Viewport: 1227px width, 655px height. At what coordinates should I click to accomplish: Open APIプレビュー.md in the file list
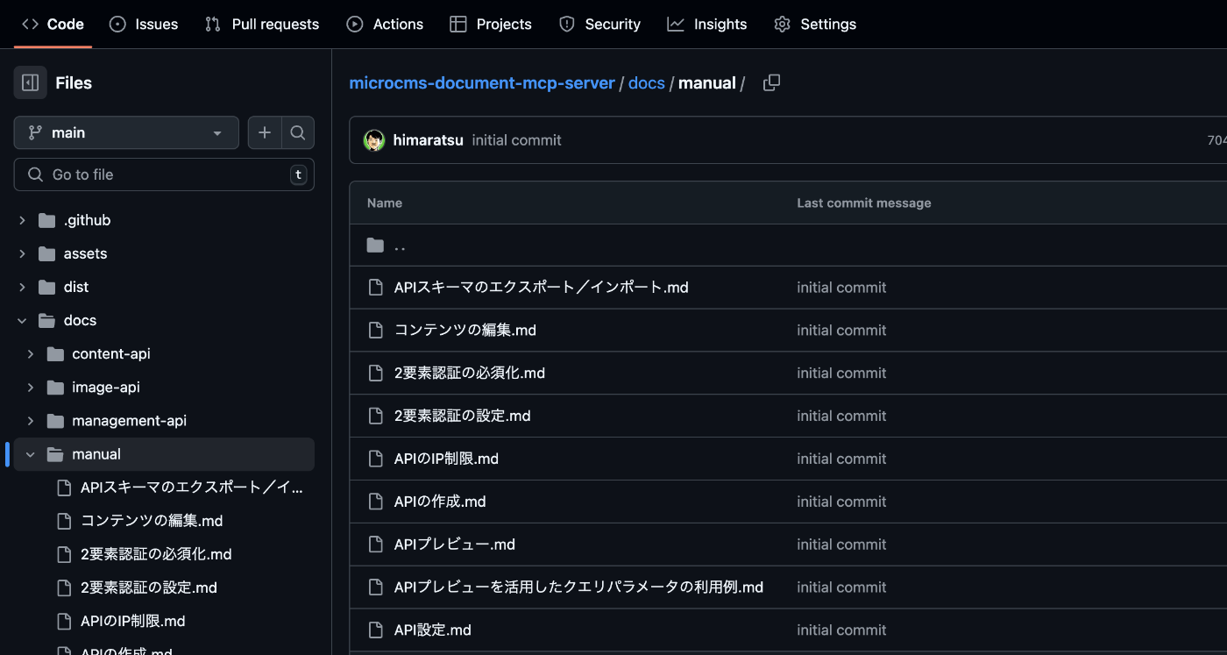(454, 545)
